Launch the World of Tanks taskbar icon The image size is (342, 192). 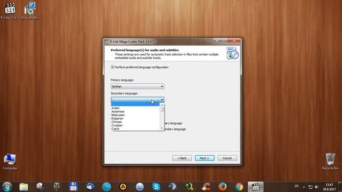coord(57,187)
